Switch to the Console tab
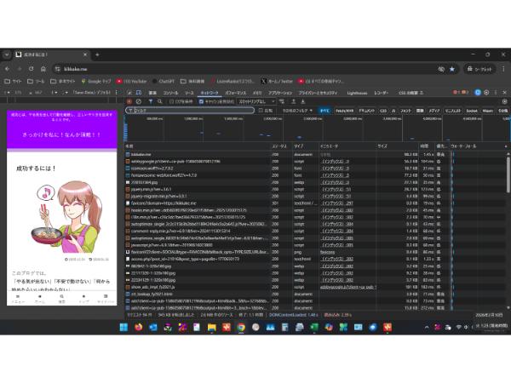511x383 pixels. coord(171,93)
